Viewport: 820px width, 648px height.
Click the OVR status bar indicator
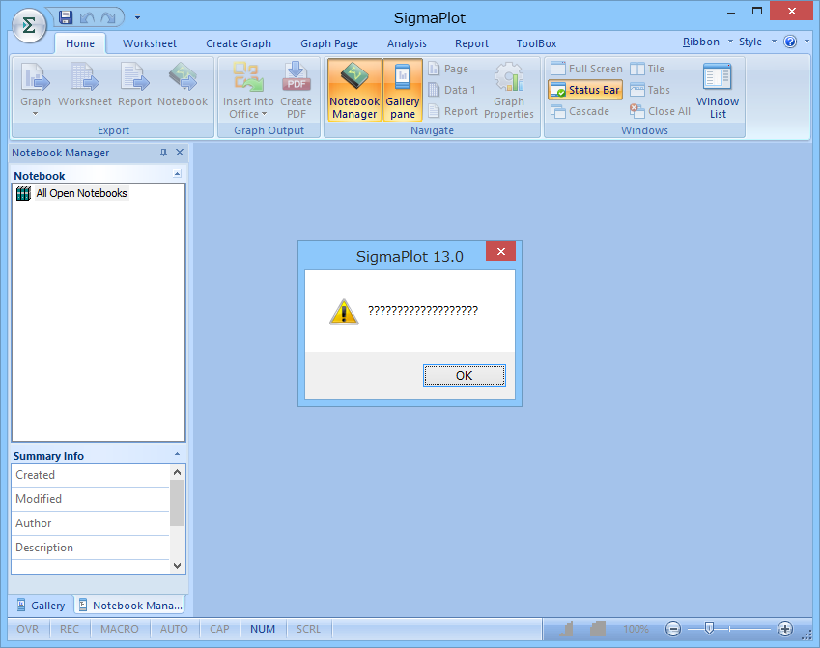click(28, 629)
